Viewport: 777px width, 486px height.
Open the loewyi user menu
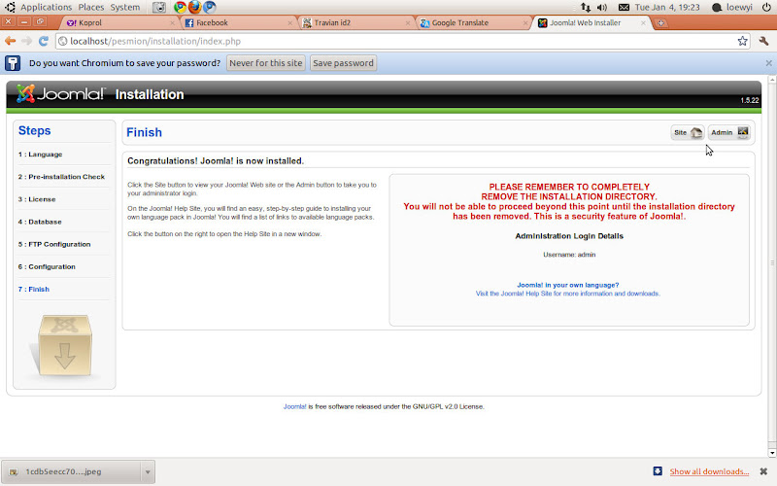tap(732, 8)
